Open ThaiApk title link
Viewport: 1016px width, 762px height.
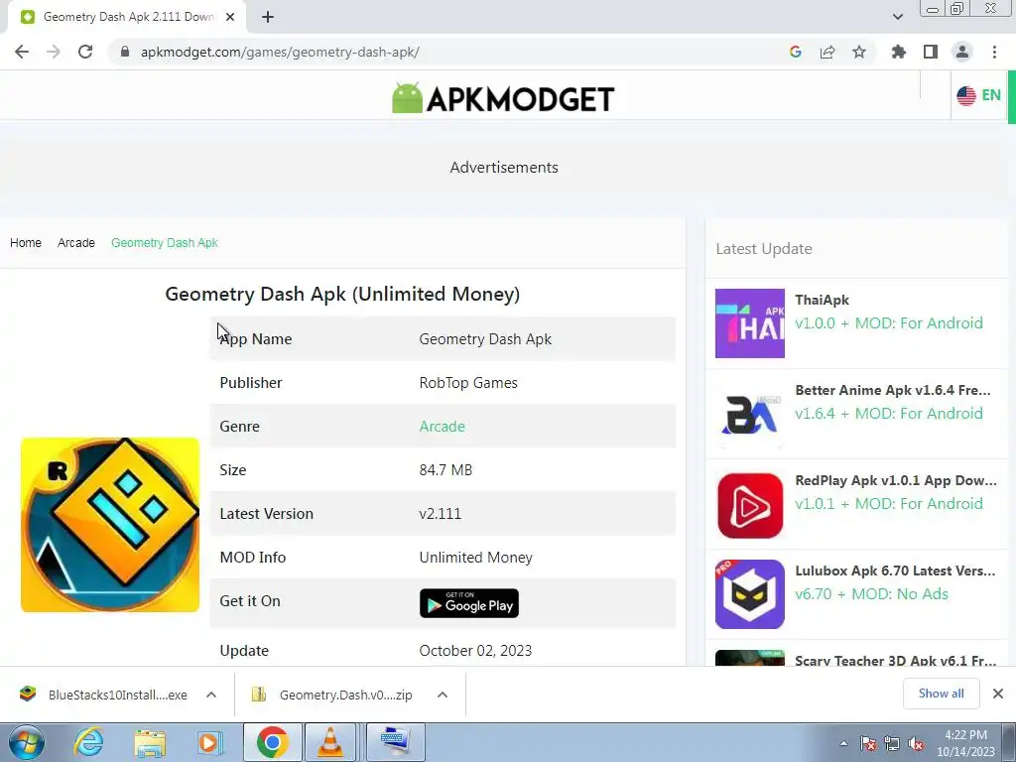click(822, 300)
